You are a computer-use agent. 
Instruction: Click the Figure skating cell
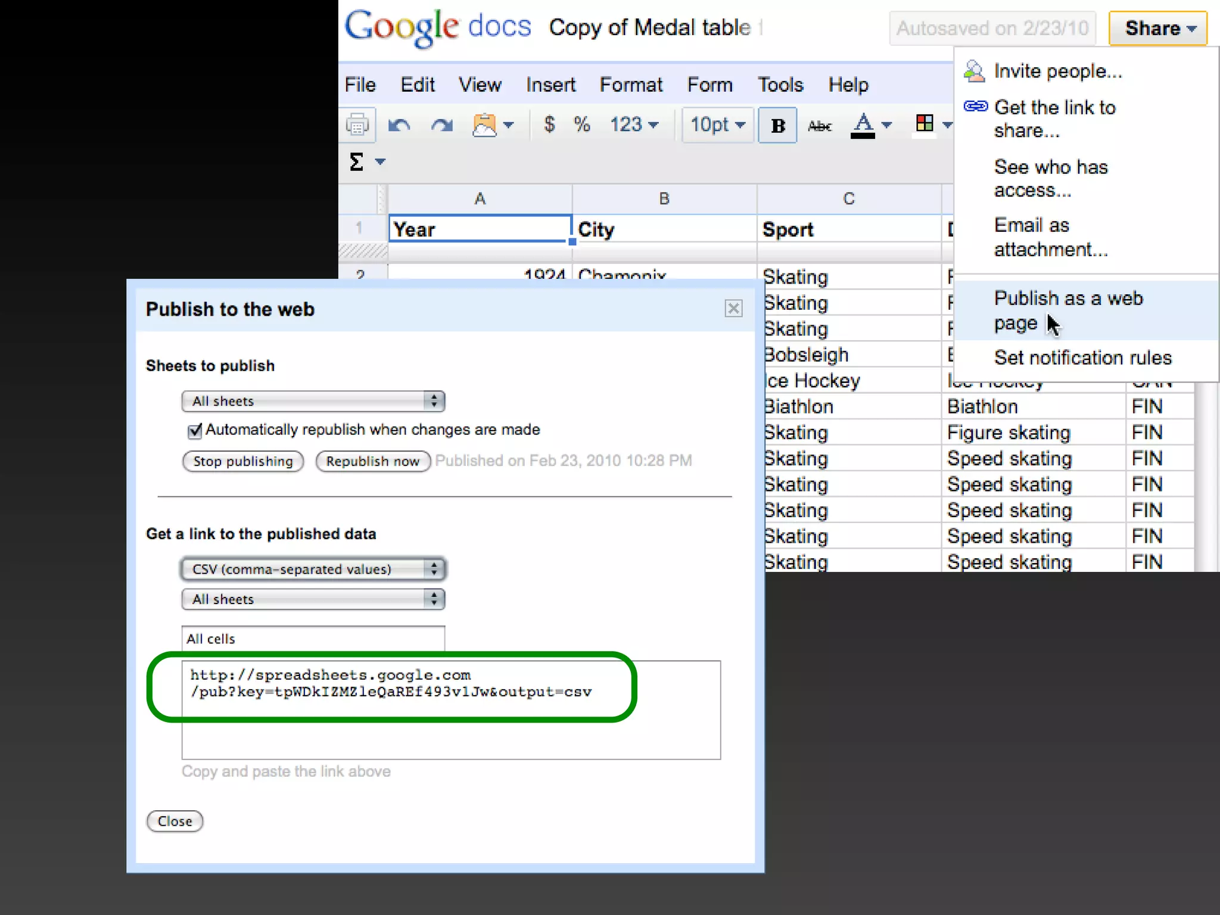click(x=1033, y=432)
